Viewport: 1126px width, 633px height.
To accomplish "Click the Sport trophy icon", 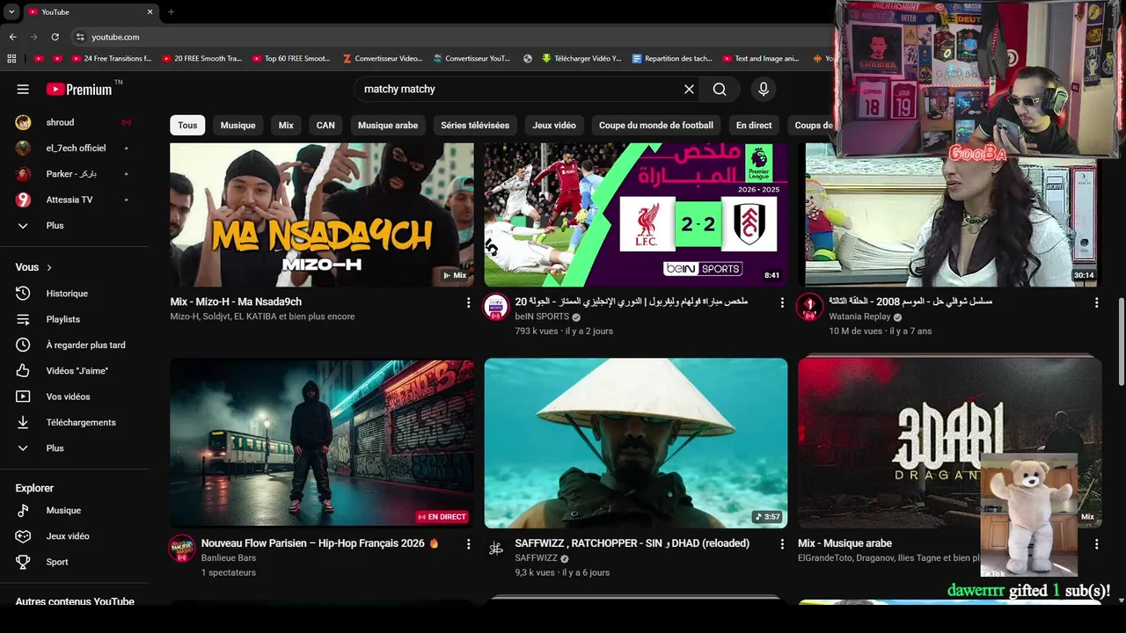I will (x=23, y=562).
